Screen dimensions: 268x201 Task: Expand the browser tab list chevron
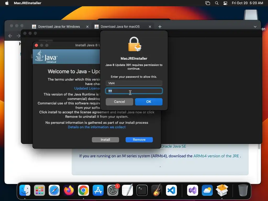(255, 27)
